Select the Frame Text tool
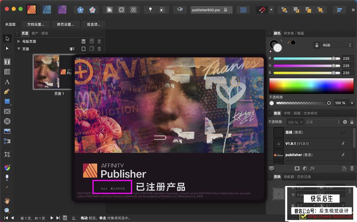The image size is (357, 222). pos(7,62)
